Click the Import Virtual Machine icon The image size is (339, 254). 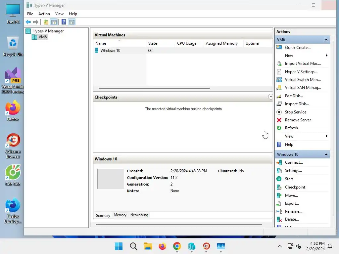click(x=279, y=63)
